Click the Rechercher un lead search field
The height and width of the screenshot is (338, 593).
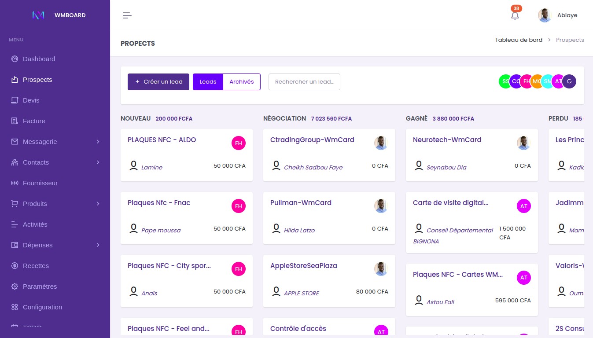304,82
